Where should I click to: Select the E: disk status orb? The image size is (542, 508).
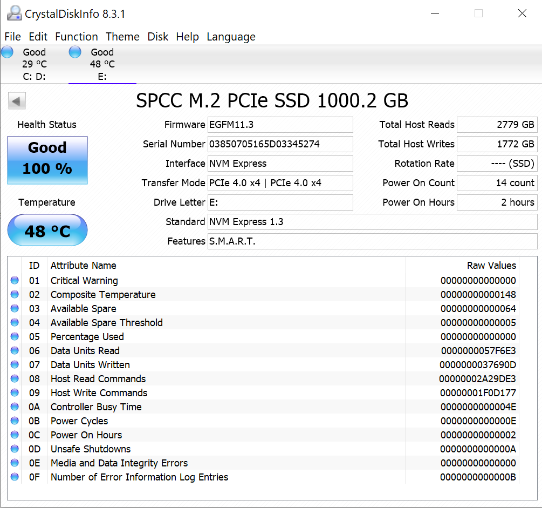(75, 52)
